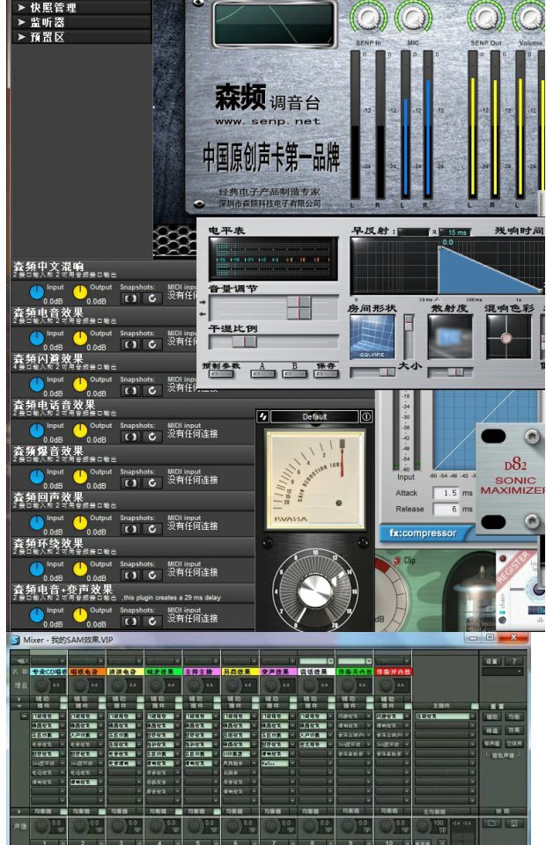Take snapshot for 森频电音+变声效果 plugin
This screenshot has height=845, width=546.
[x=130, y=621]
